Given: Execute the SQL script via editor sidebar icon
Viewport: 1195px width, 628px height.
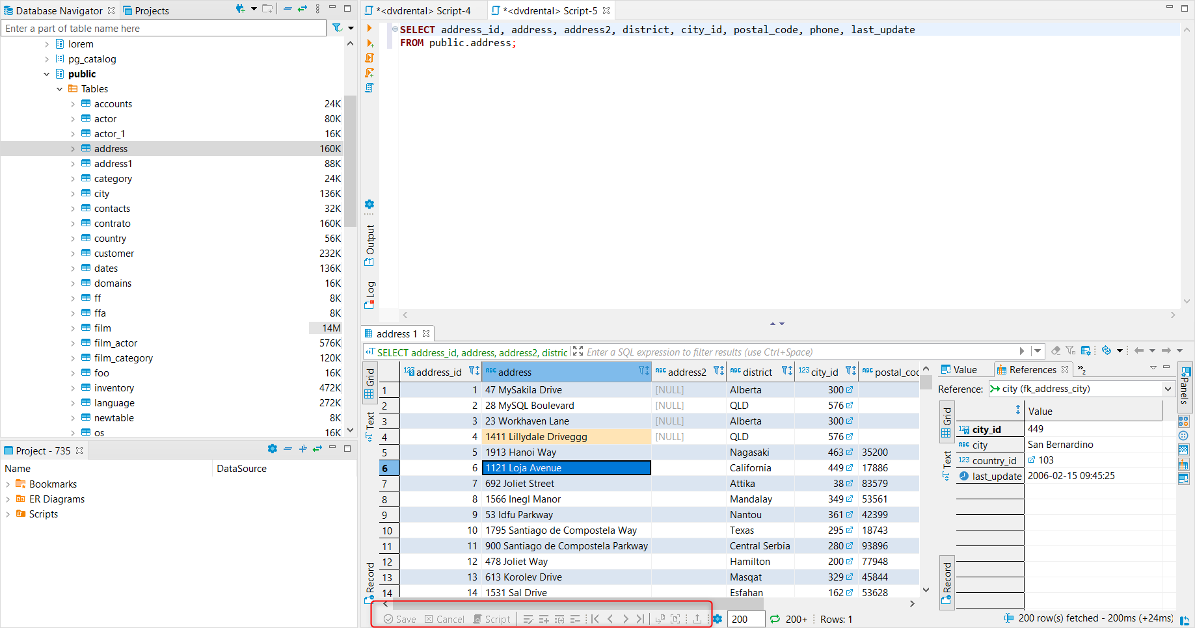Looking at the screenshot, I should tap(369, 58).
